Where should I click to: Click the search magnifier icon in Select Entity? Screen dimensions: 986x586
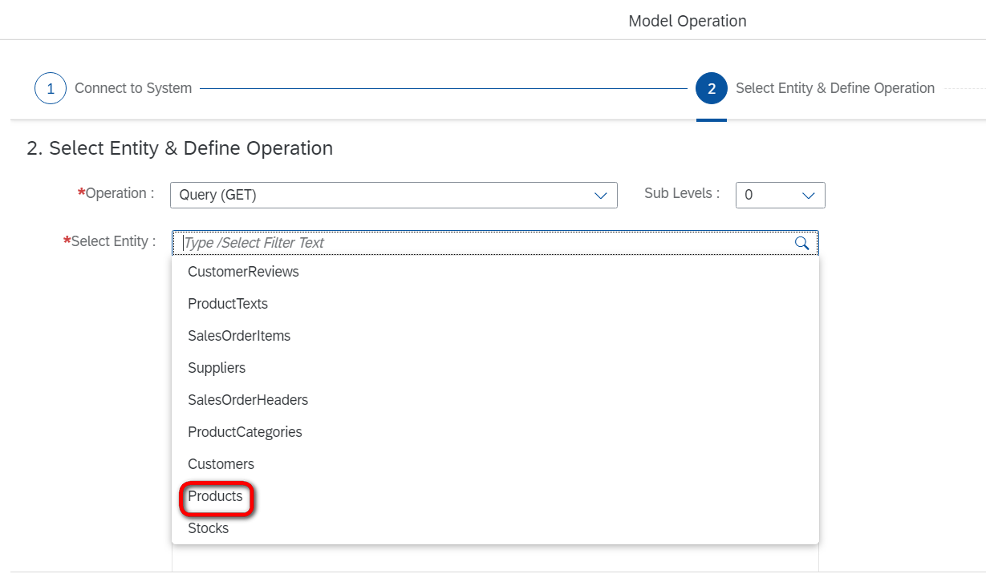click(x=801, y=243)
